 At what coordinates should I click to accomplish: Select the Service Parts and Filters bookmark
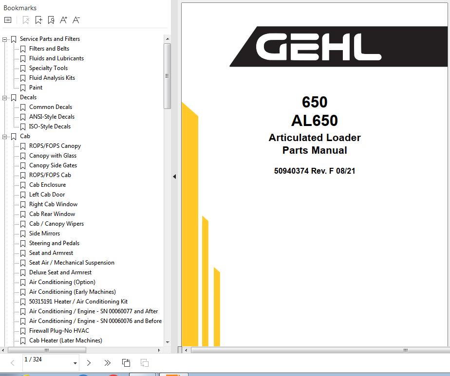tap(50, 39)
